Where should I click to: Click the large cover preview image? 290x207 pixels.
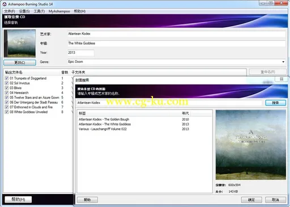251,145
